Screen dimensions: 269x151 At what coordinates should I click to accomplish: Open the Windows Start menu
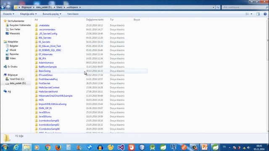point(5,147)
